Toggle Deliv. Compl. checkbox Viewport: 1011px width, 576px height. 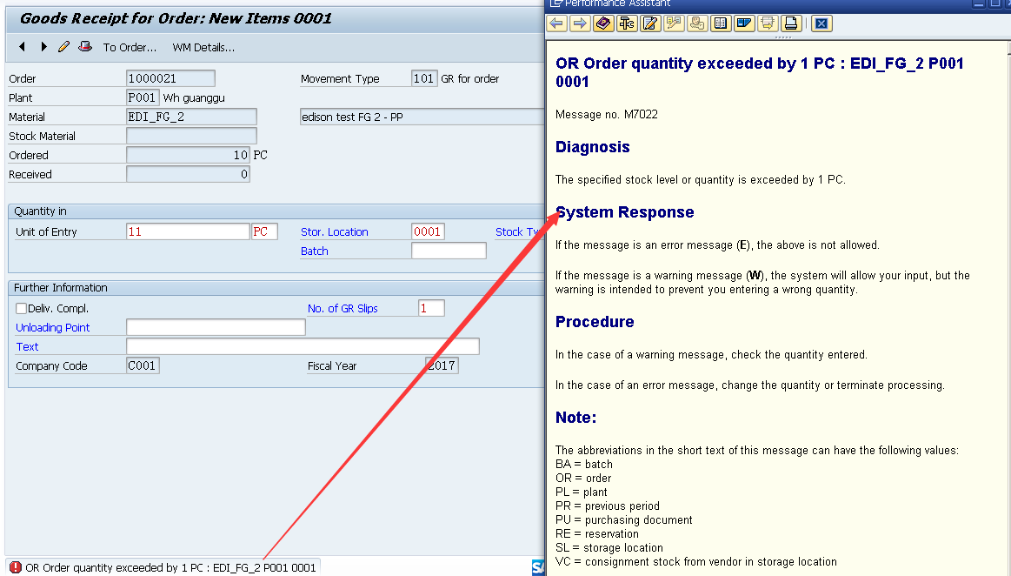pyautogui.click(x=21, y=308)
